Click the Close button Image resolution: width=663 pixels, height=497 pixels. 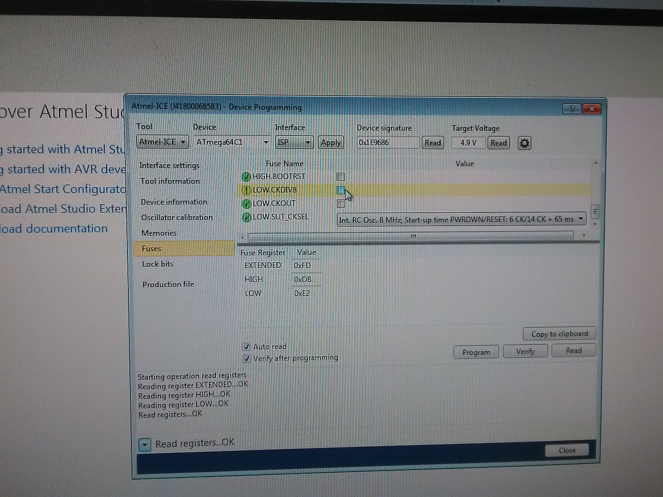(x=567, y=450)
